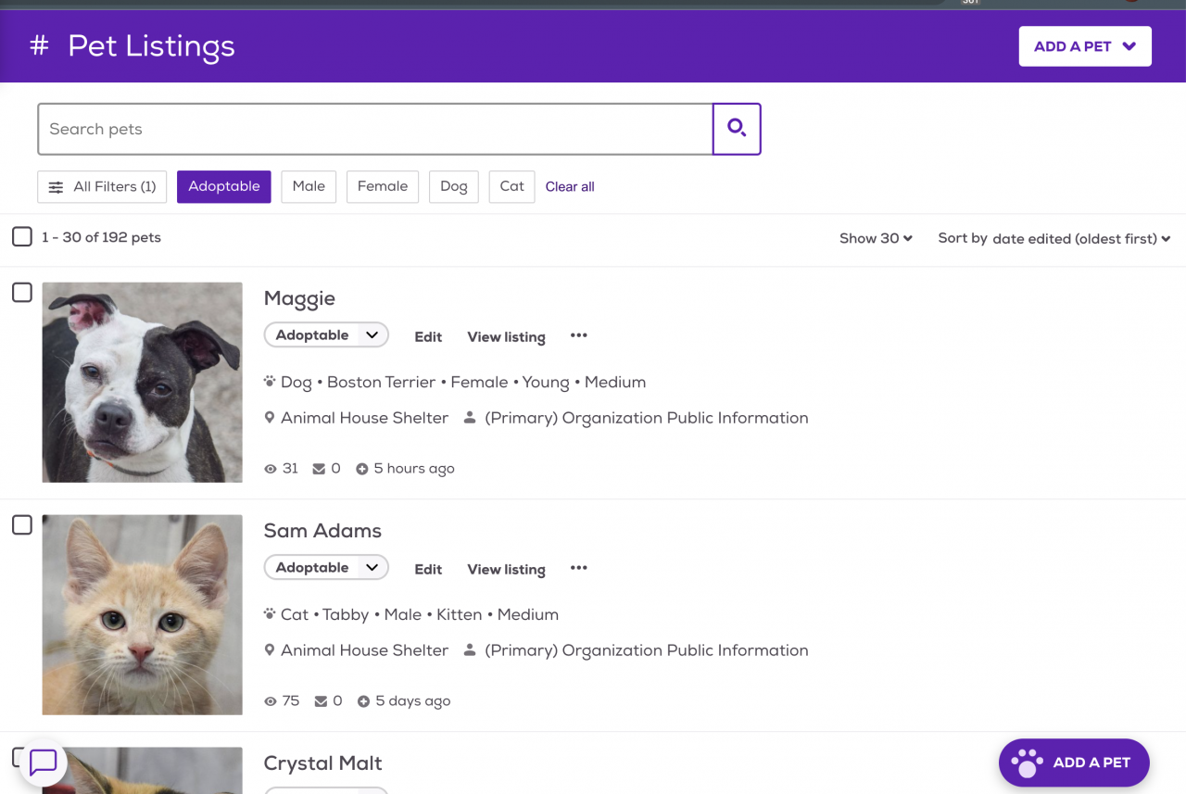Click View listing for Sam Adams

coord(506,570)
